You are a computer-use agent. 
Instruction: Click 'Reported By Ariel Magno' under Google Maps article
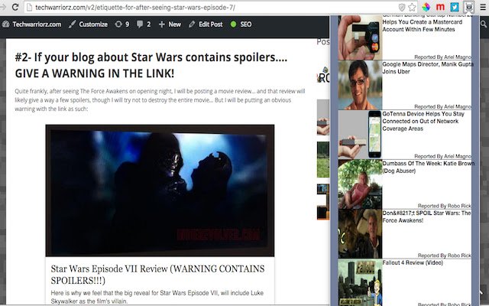[x=442, y=107]
